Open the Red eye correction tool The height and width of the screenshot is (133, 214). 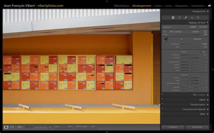(192, 18)
